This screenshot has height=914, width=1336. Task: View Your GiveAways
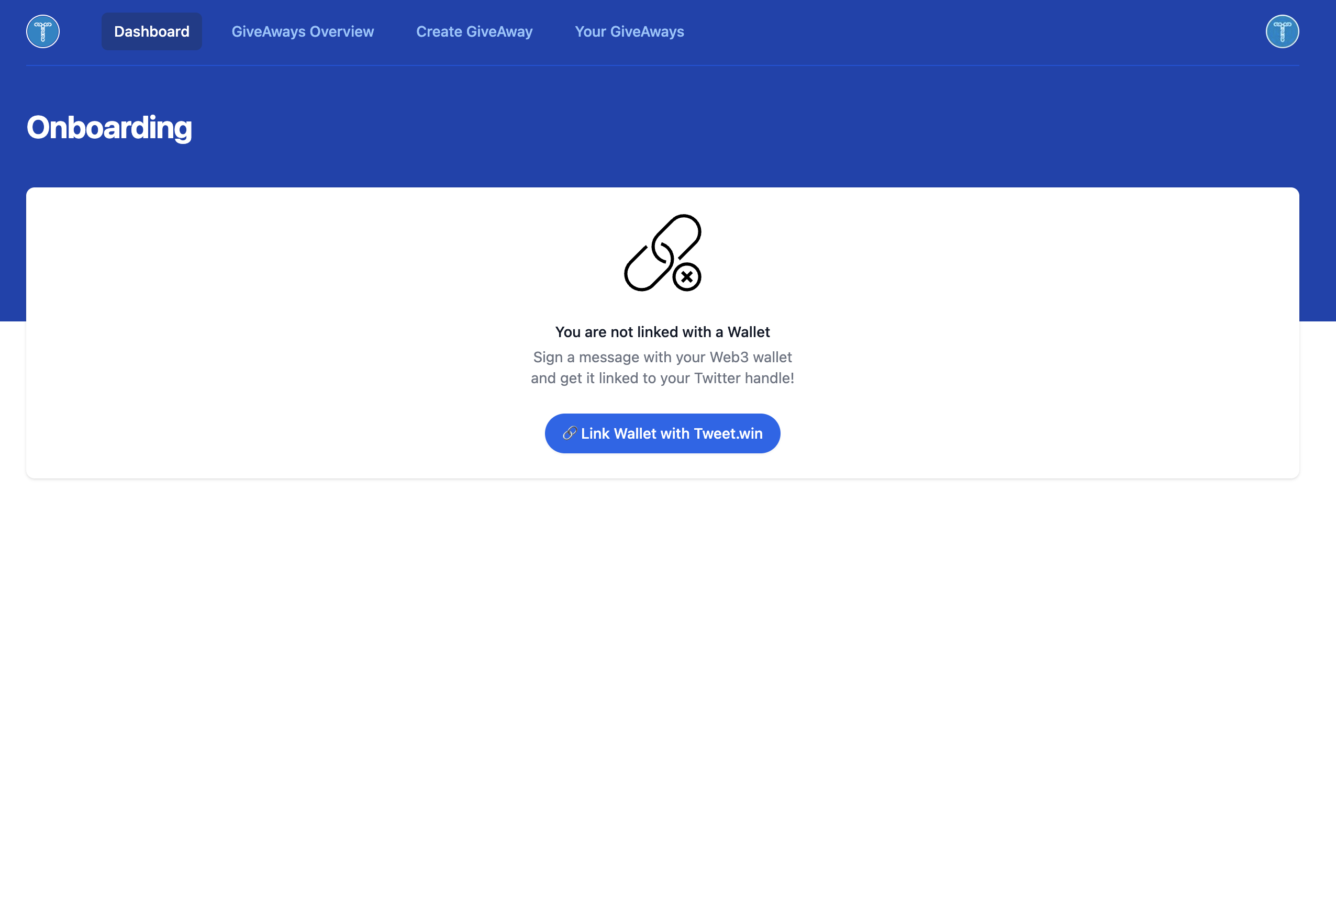point(629,31)
